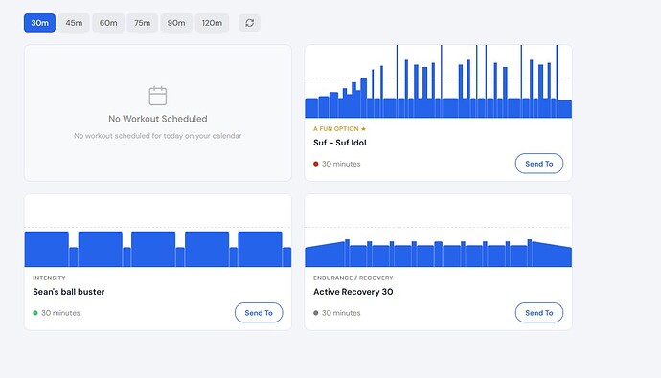The image size is (661, 378).
Task: Click the green dot on Sean's ball buster
Action: (x=35, y=313)
